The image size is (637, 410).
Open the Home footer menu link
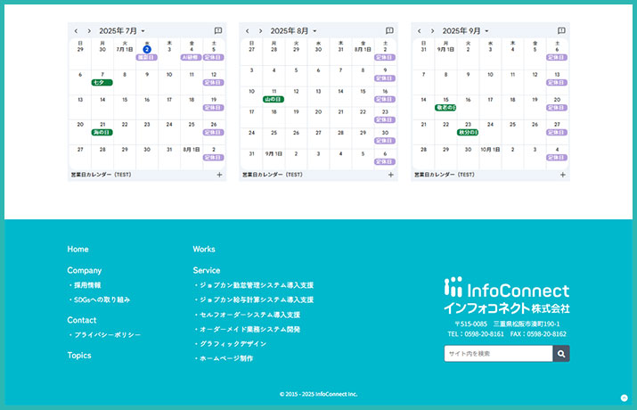tap(78, 250)
